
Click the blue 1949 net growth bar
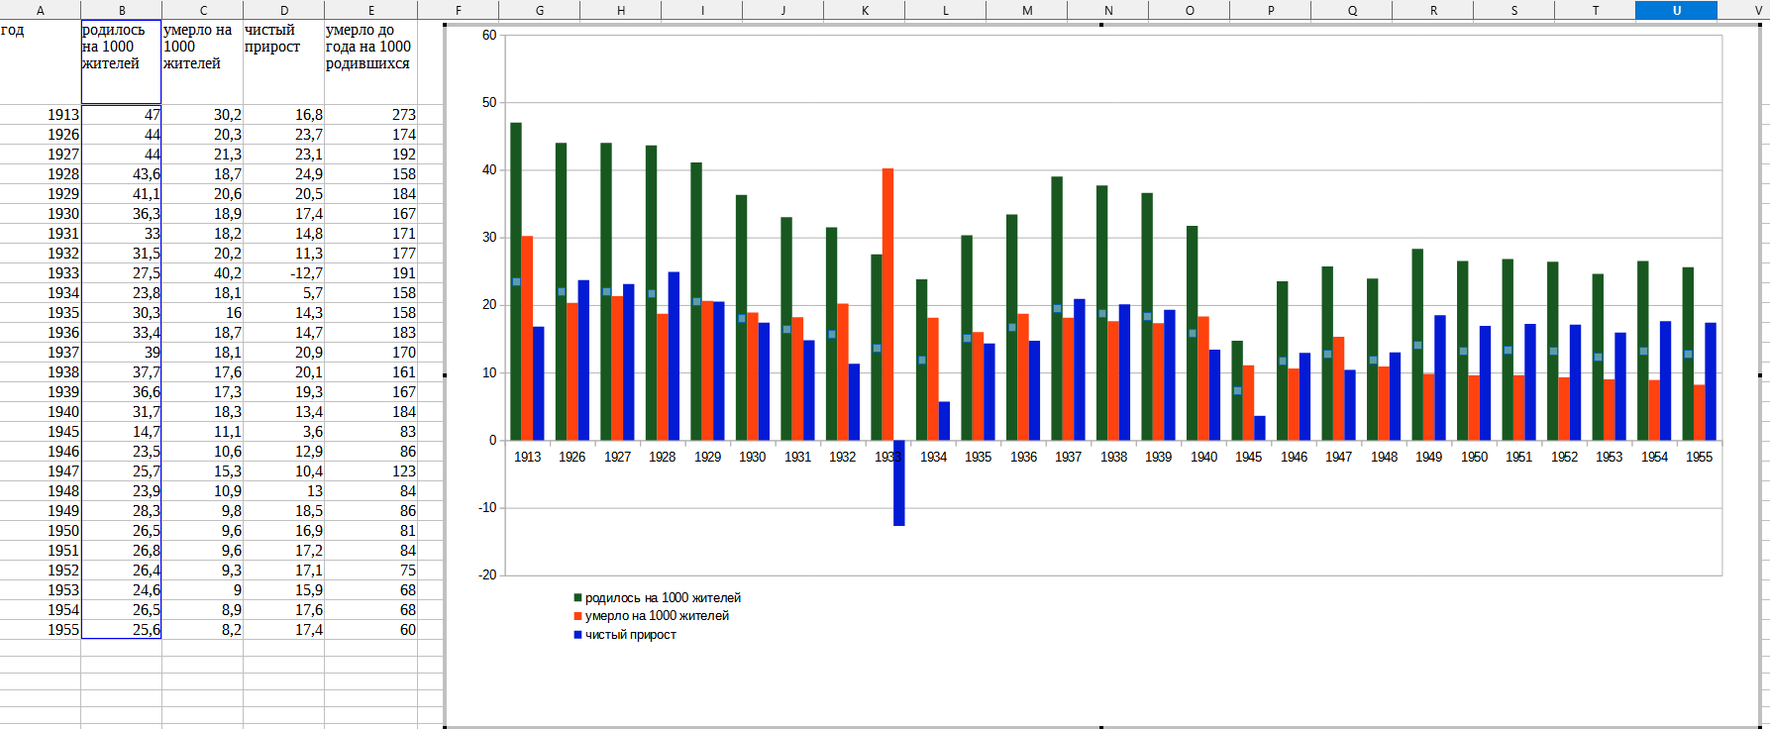pyautogui.click(x=1440, y=377)
